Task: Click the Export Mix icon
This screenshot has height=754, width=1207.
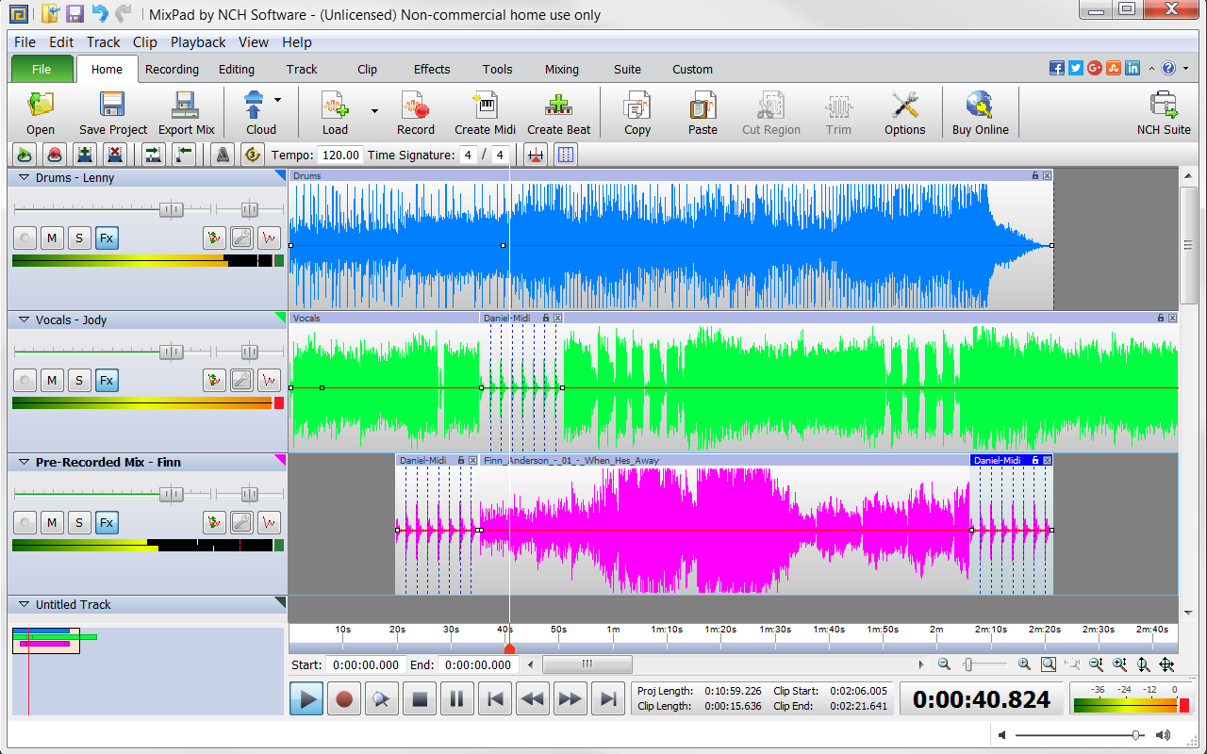Action: pyautogui.click(x=185, y=111)
